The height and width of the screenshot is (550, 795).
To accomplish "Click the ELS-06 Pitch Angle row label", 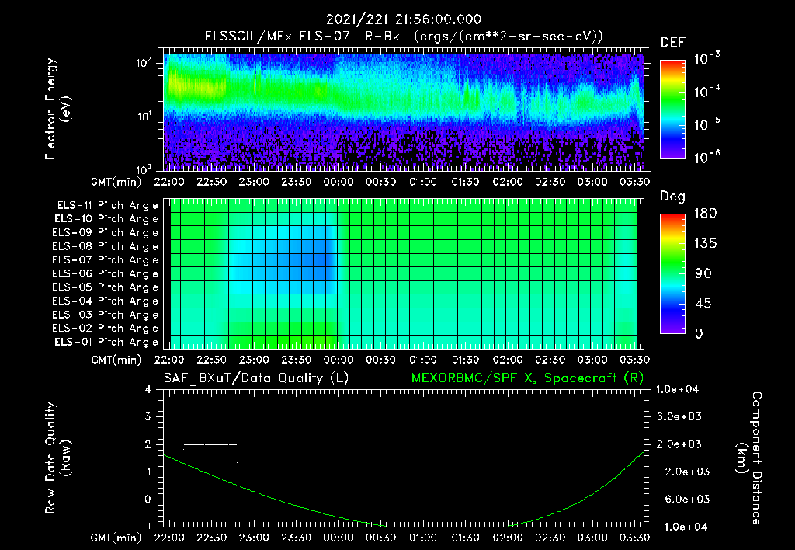I will (106, 273).
